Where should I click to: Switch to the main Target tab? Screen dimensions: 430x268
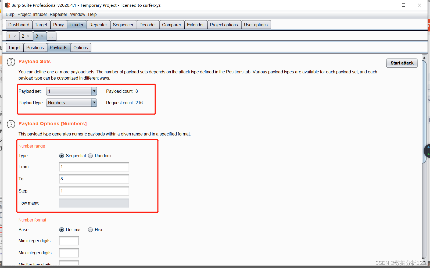41,25
